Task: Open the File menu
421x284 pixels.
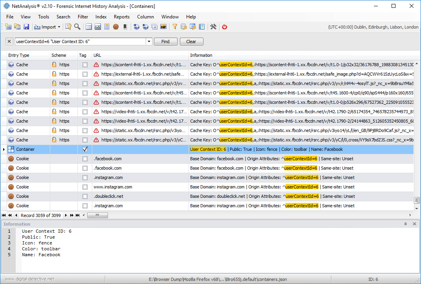Action: (10, 16)
